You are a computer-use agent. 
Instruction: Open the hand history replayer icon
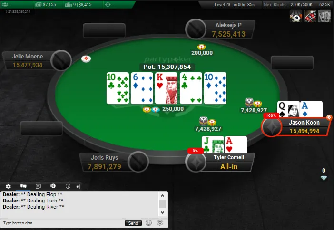coord(53,186)
